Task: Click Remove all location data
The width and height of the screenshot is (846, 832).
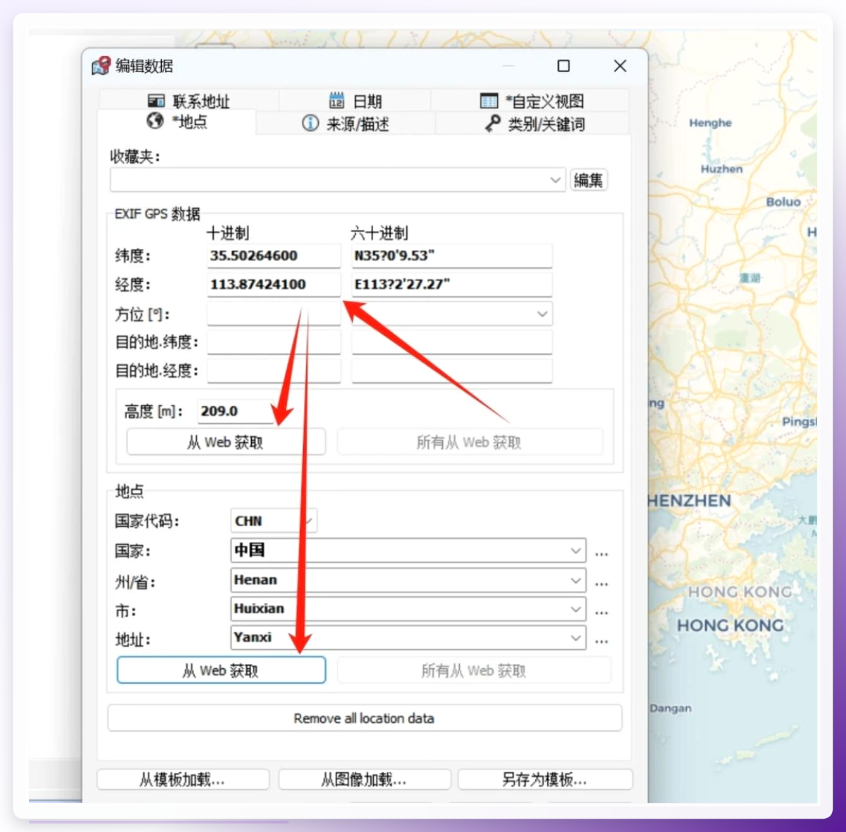Action: point(365,718)
